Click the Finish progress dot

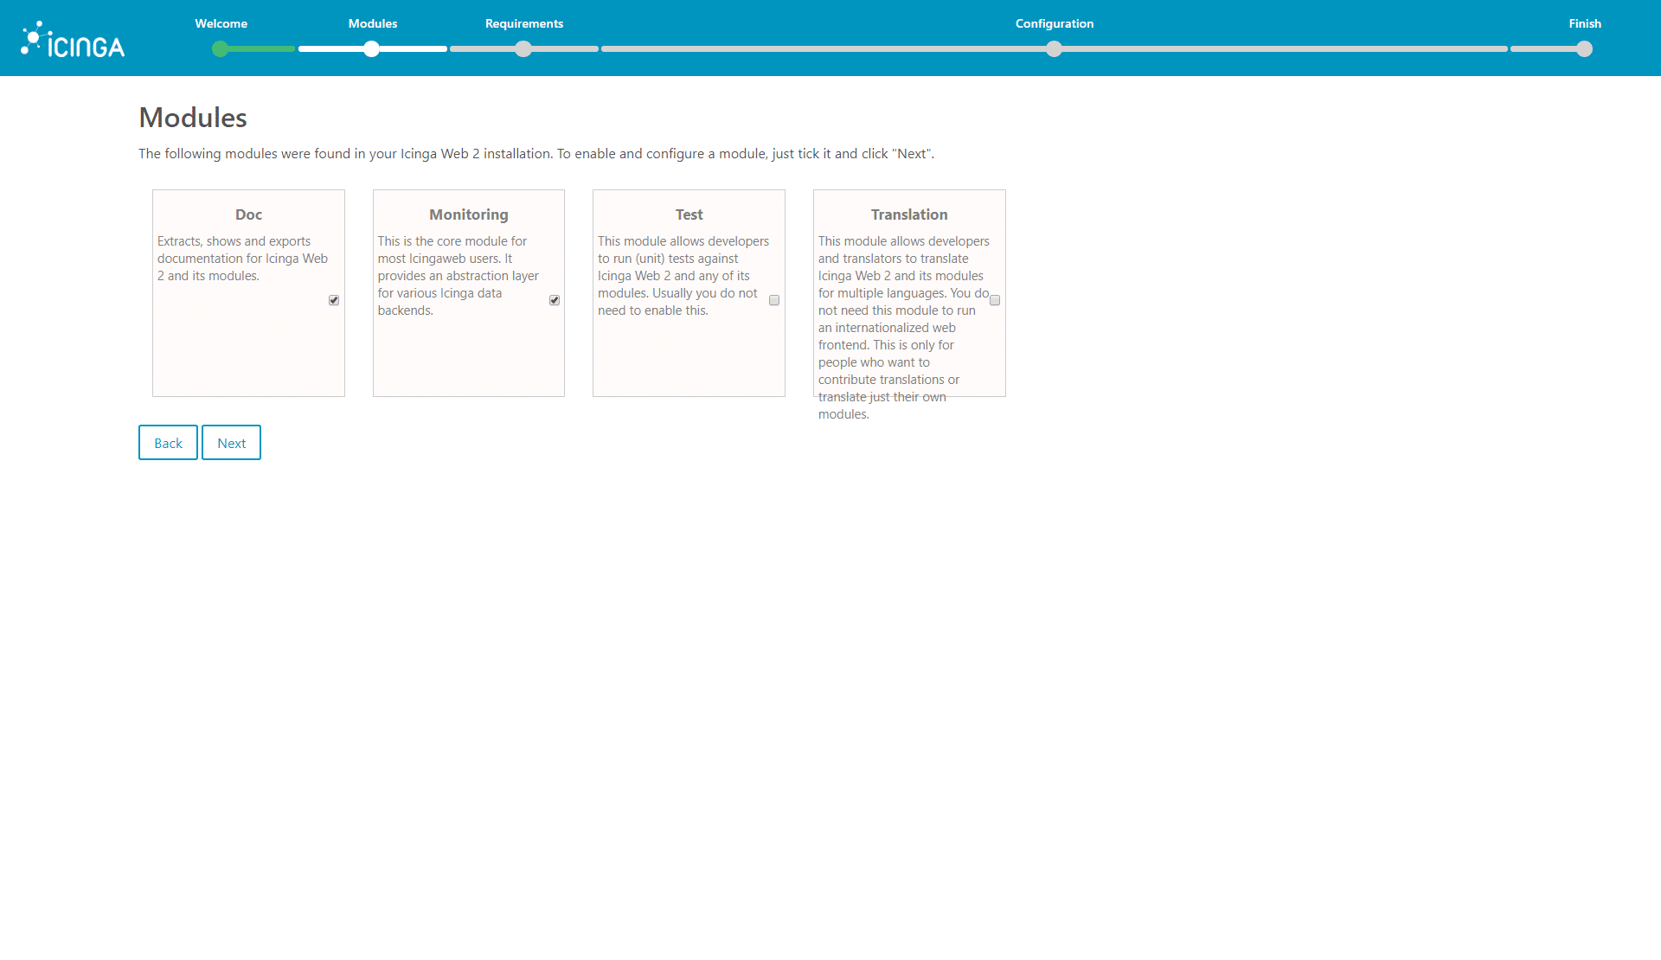click(x=1584, y=49)
